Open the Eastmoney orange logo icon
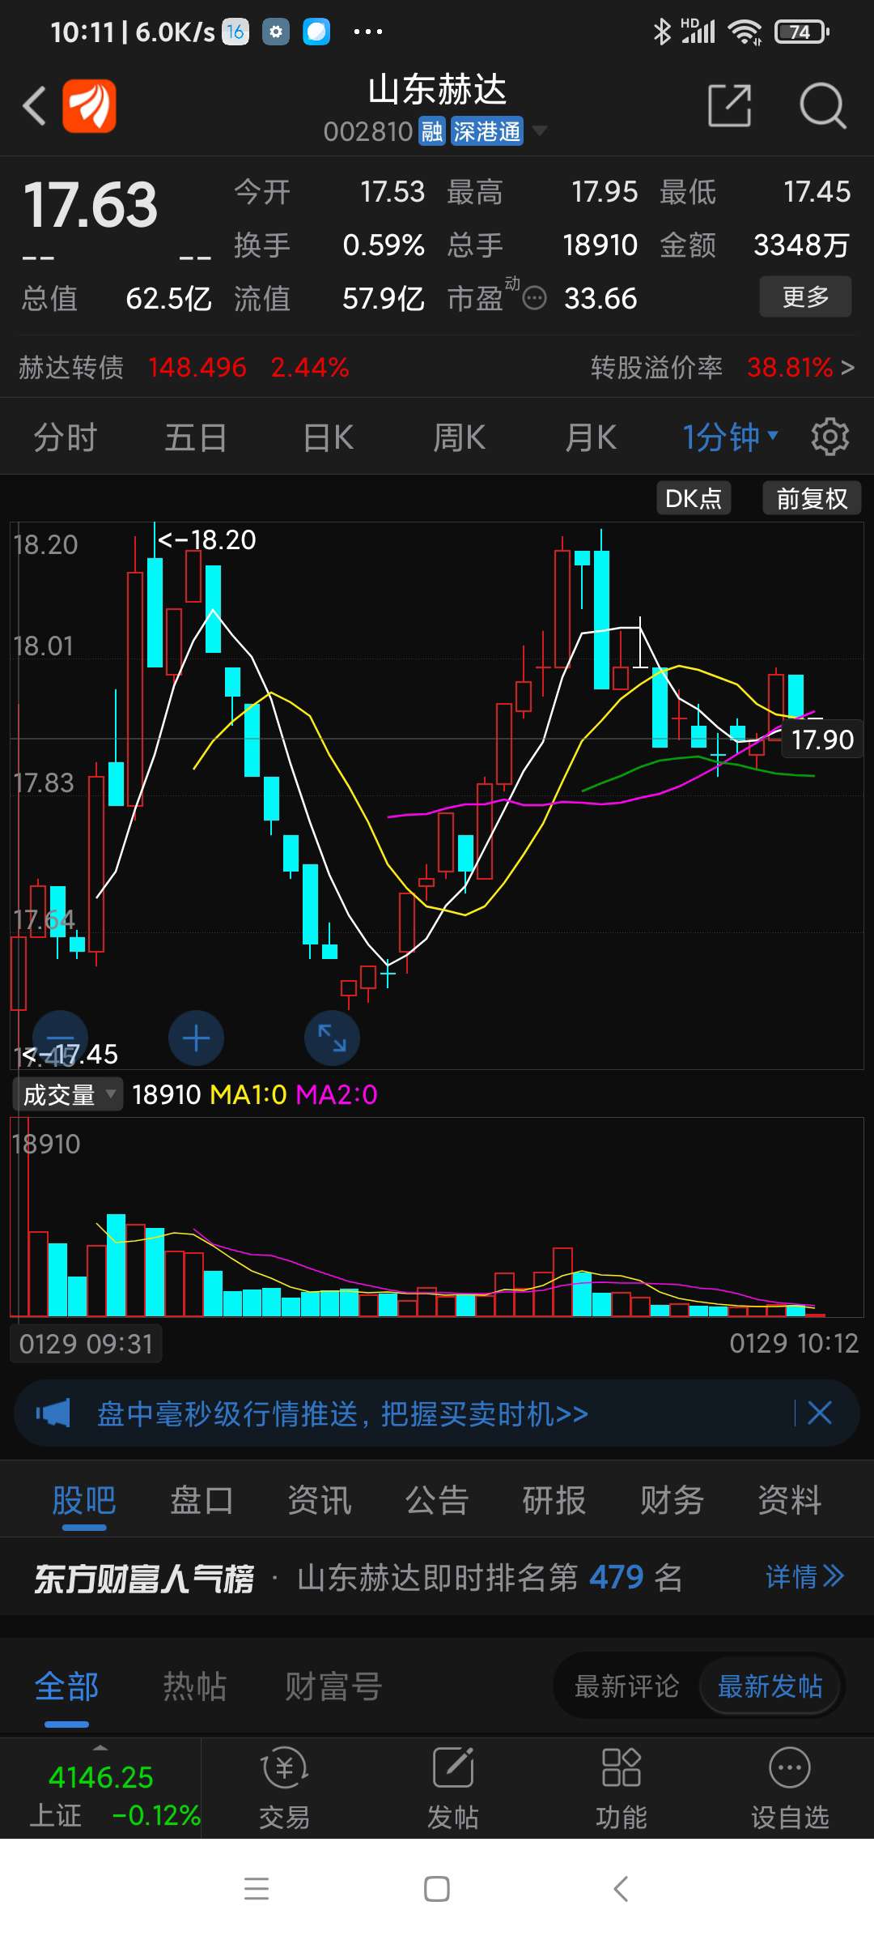Screen dimensions: 874x1944 90,105
